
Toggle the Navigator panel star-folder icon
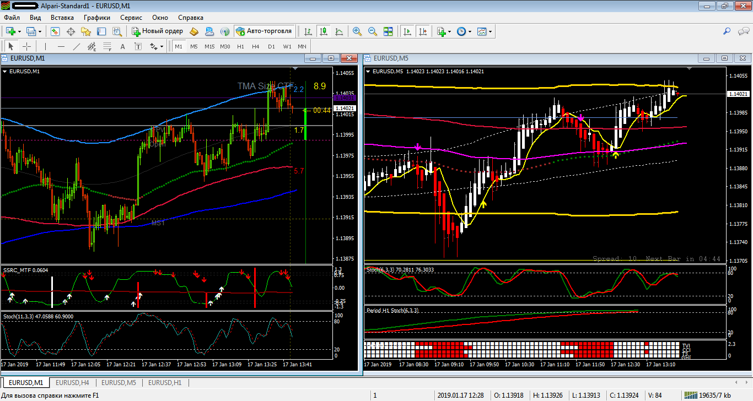coord(86,31)
